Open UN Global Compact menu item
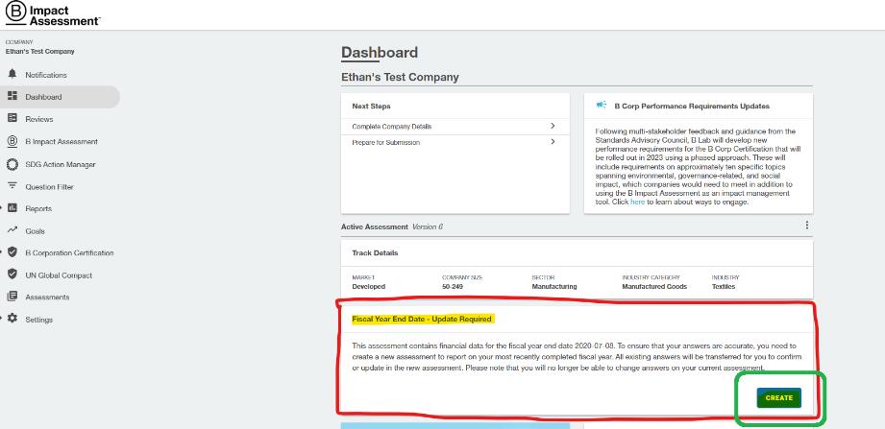 click(x=59, y=275)
